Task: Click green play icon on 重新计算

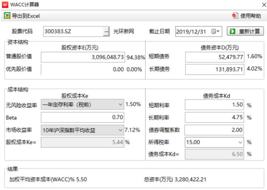Action: coord(232,31)
